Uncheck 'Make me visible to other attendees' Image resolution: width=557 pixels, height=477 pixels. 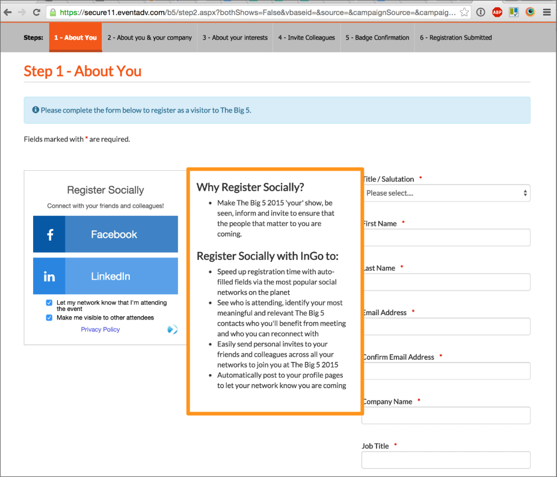(x=49, y=318)
